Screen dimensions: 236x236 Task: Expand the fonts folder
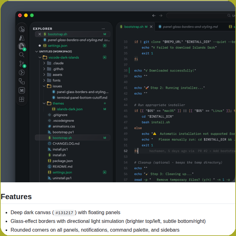44,80
